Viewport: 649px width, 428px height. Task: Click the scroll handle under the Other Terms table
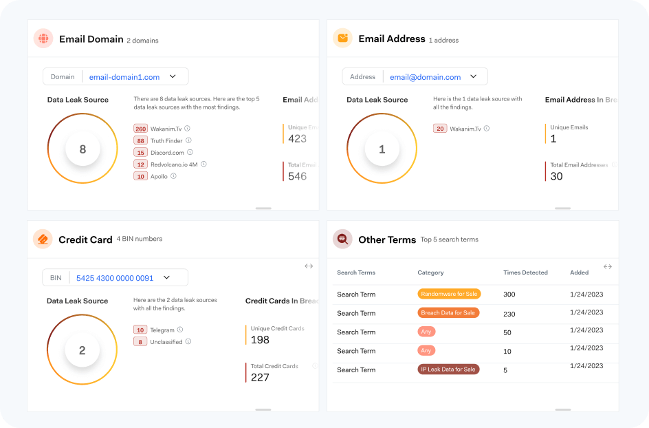(x=563, y=410)
